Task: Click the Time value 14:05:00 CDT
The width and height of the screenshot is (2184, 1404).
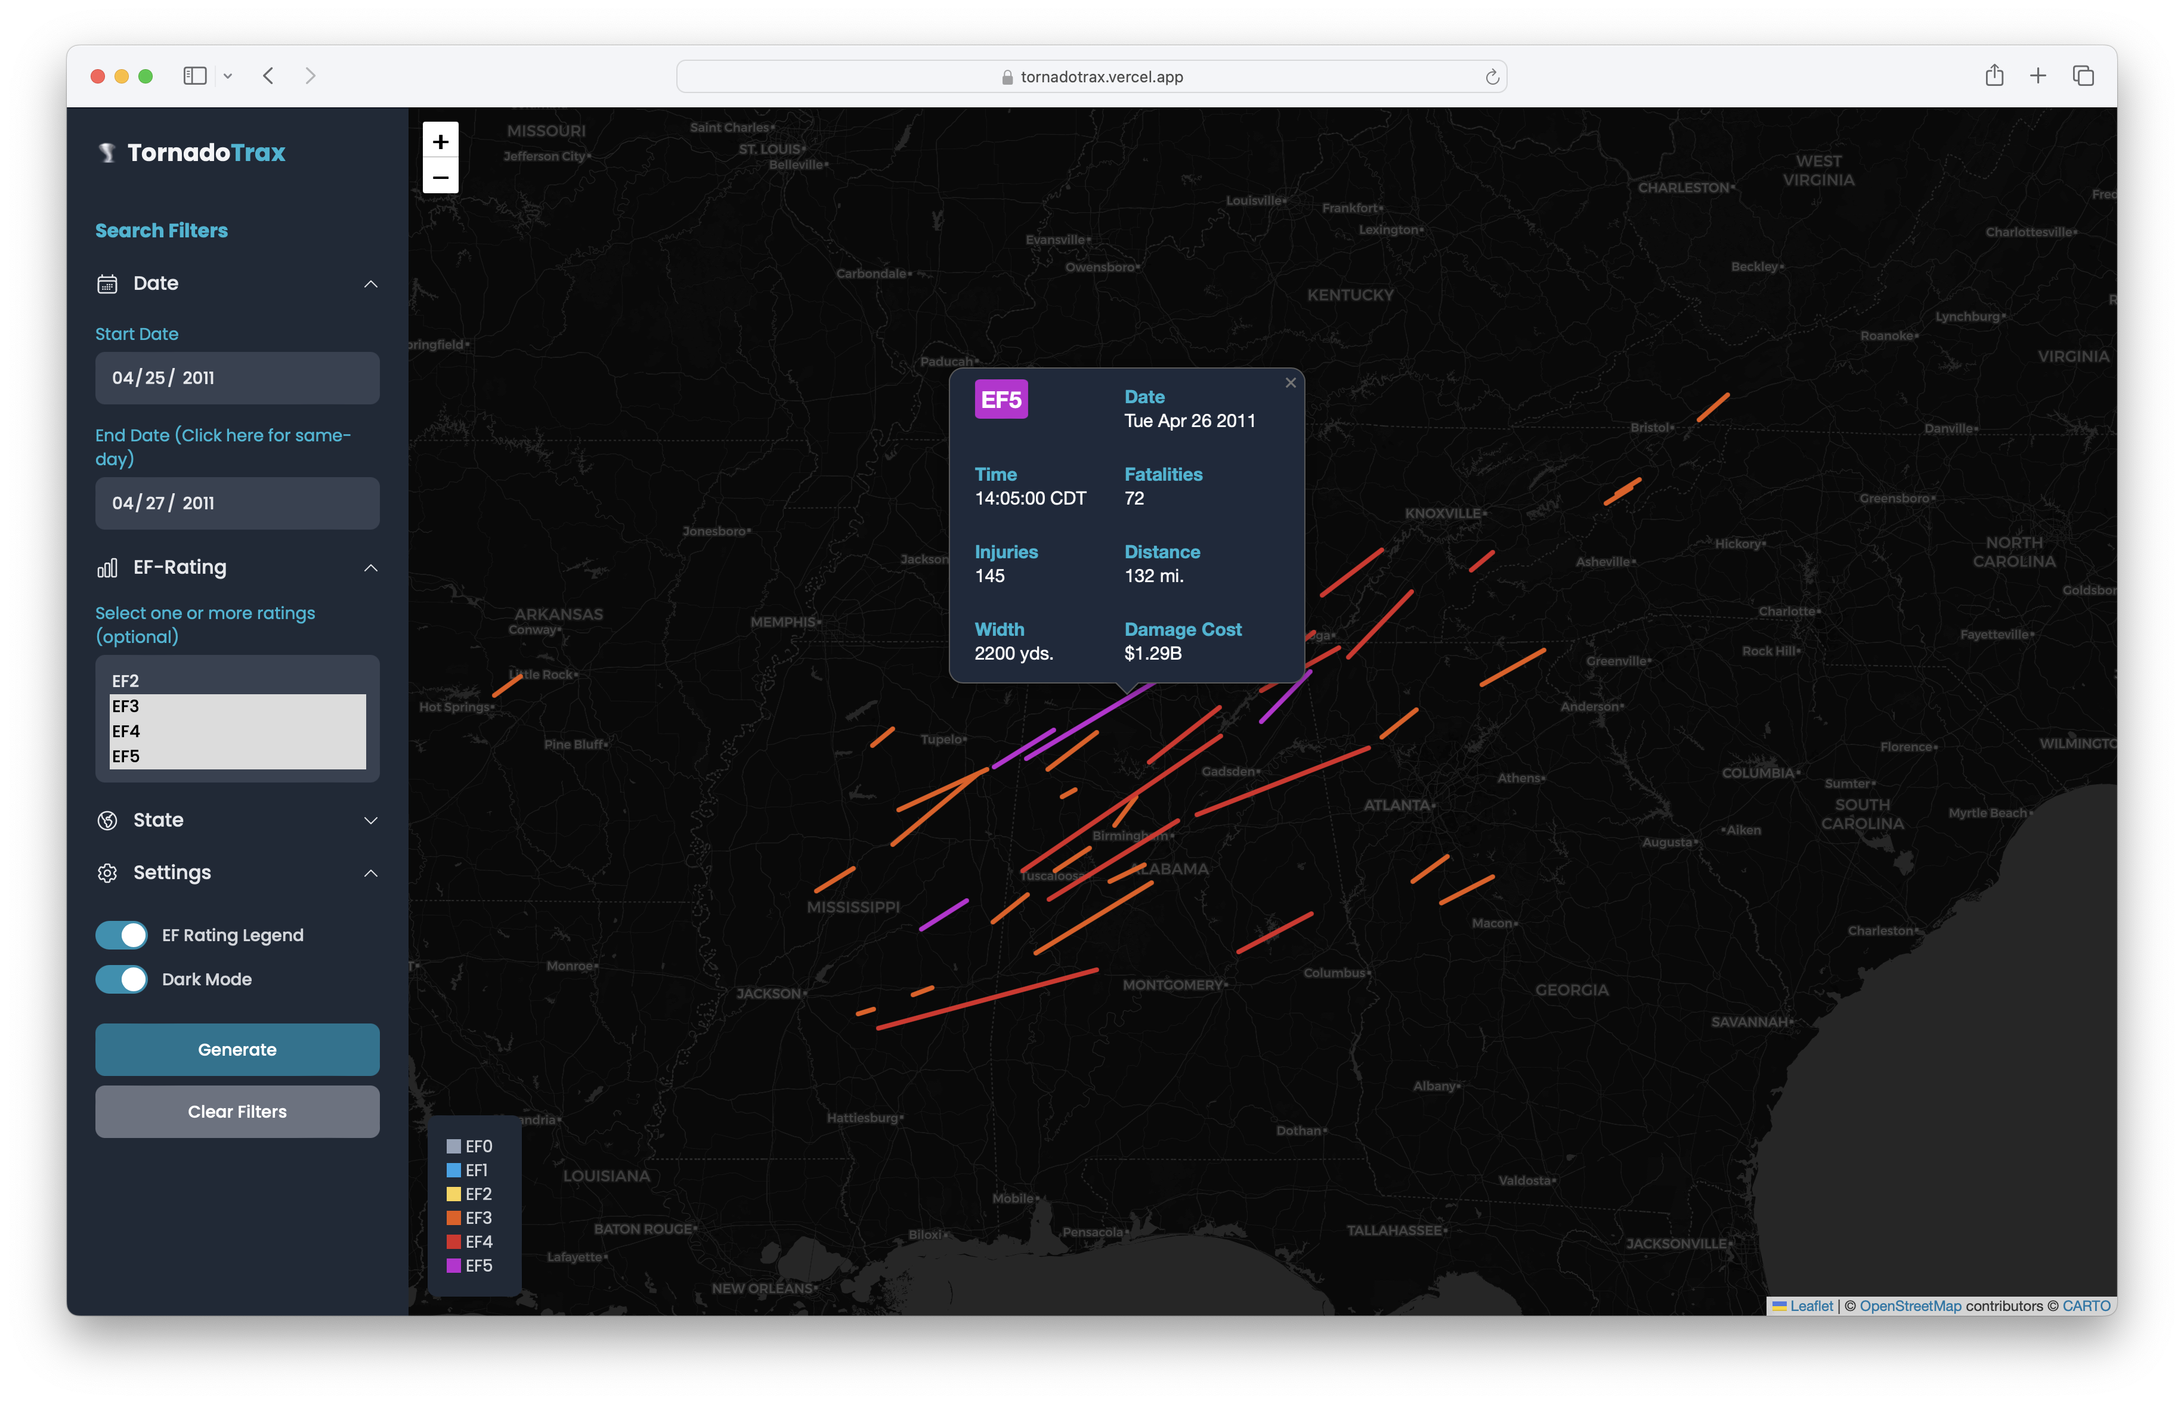Action: pos(1030,499)
